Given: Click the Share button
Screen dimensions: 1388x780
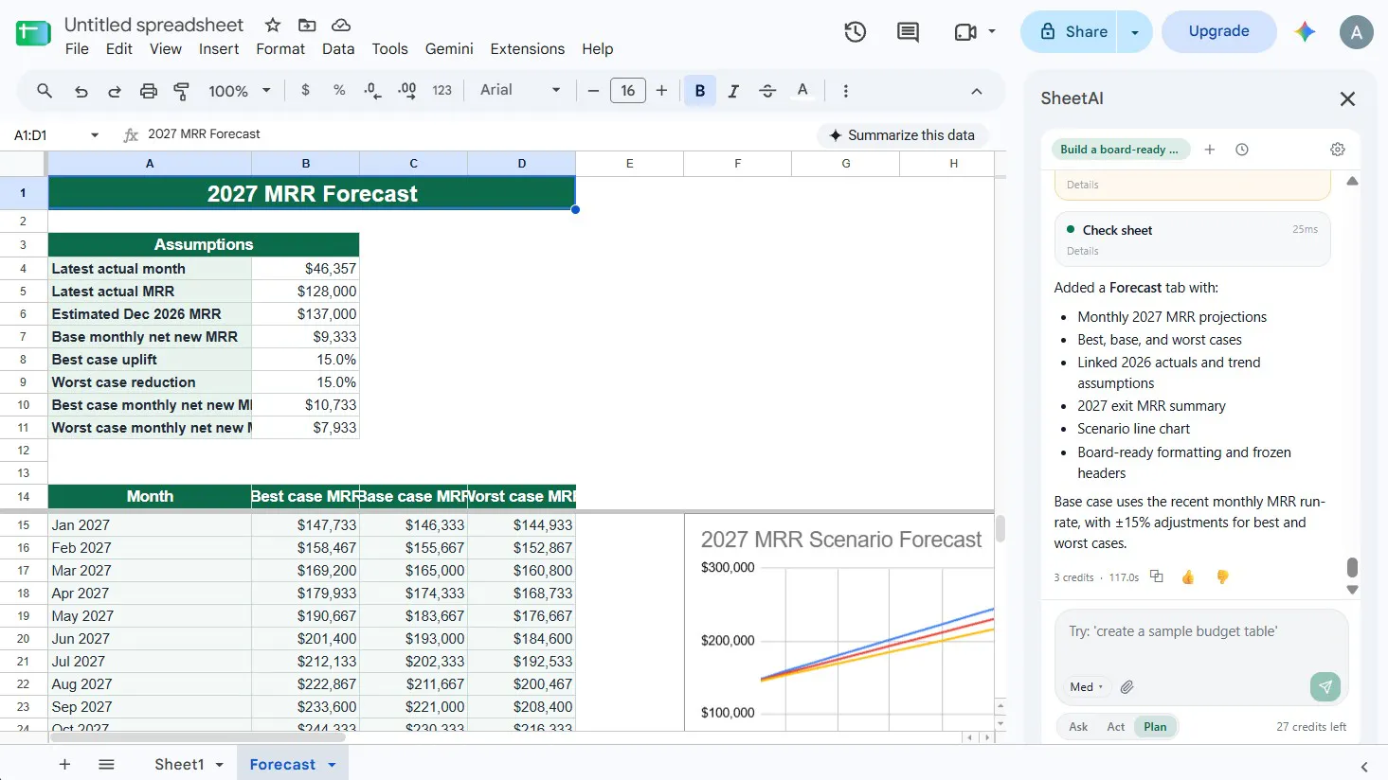Looking at the screenshot, I should [x=1074, y=32].
